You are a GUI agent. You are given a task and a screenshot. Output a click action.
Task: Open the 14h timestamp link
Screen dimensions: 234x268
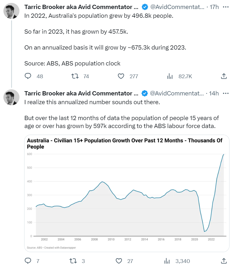pyautogui.click(x=214, y=93)
